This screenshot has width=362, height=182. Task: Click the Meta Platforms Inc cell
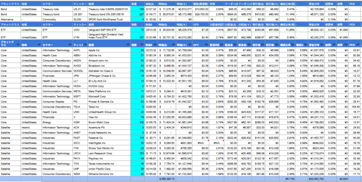pyautogui.click(x=109, y=92)
